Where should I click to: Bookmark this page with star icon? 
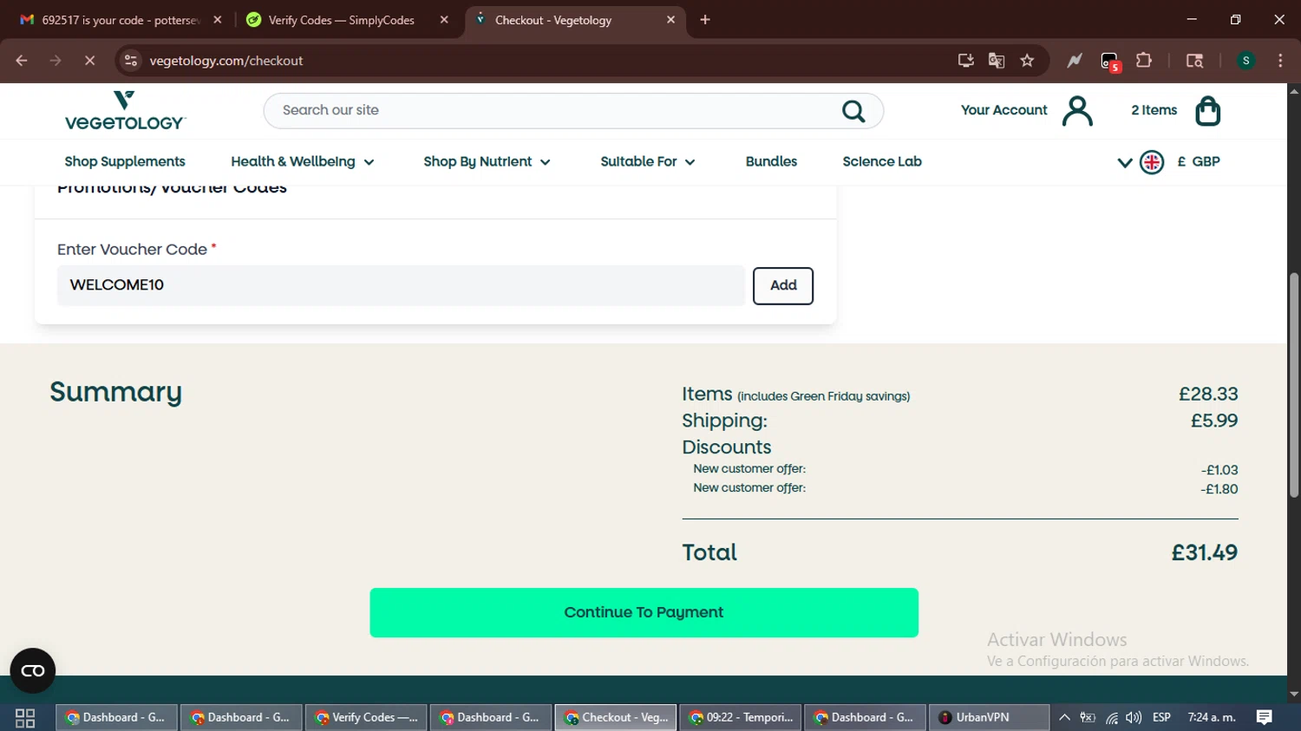click(x=1027, y=61)
